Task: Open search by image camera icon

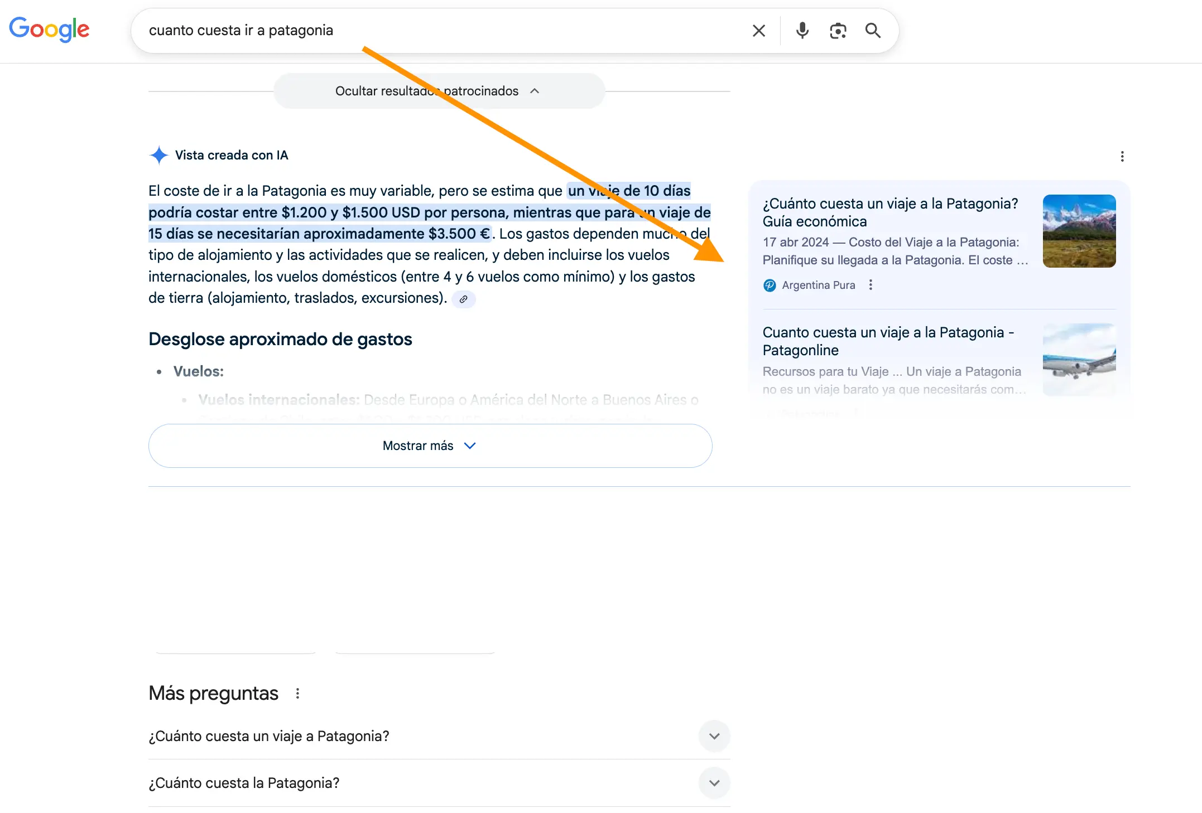Action: tap(838, 31)
